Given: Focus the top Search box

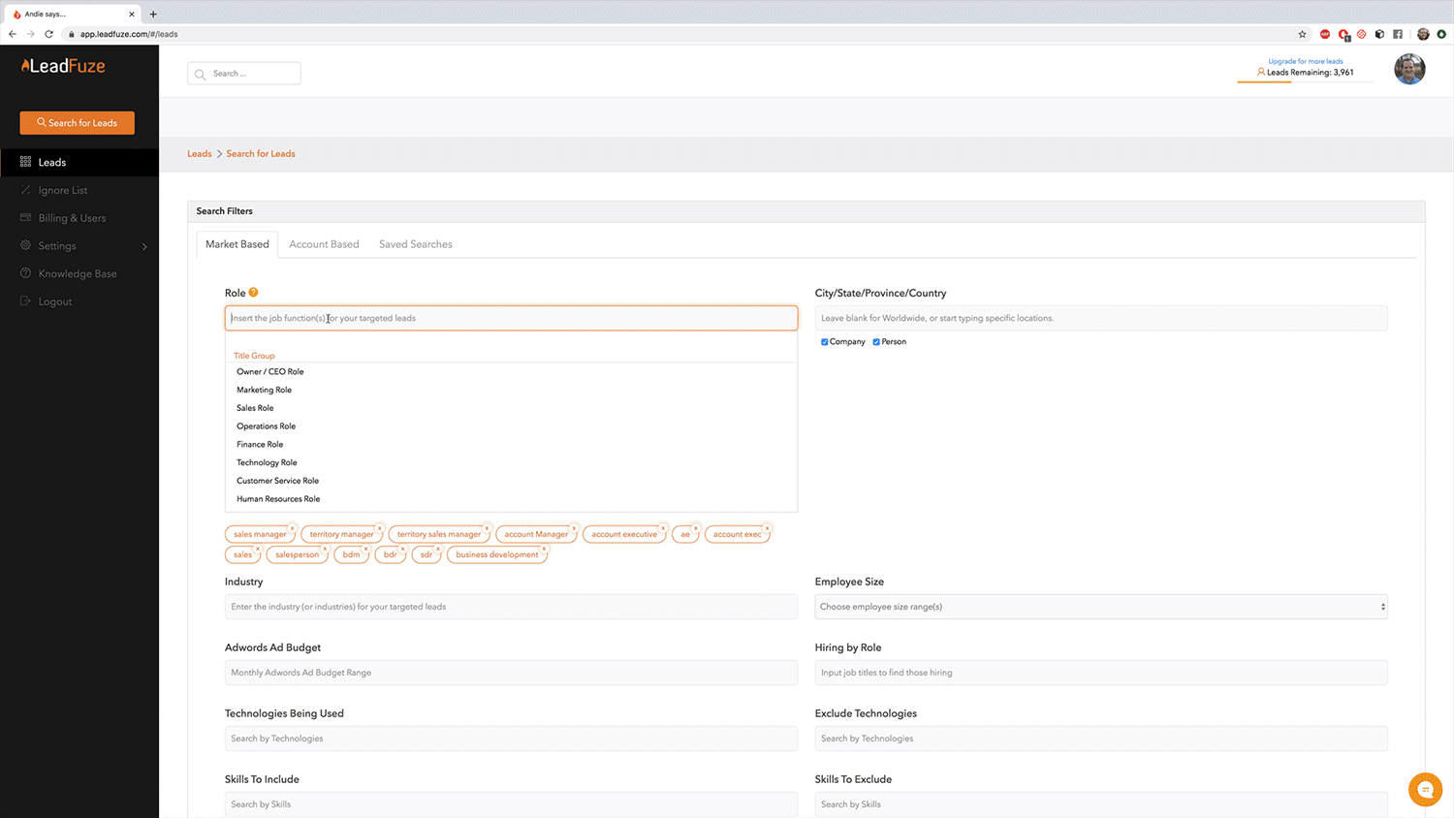Looking at the screenshot, I should 244,74.
